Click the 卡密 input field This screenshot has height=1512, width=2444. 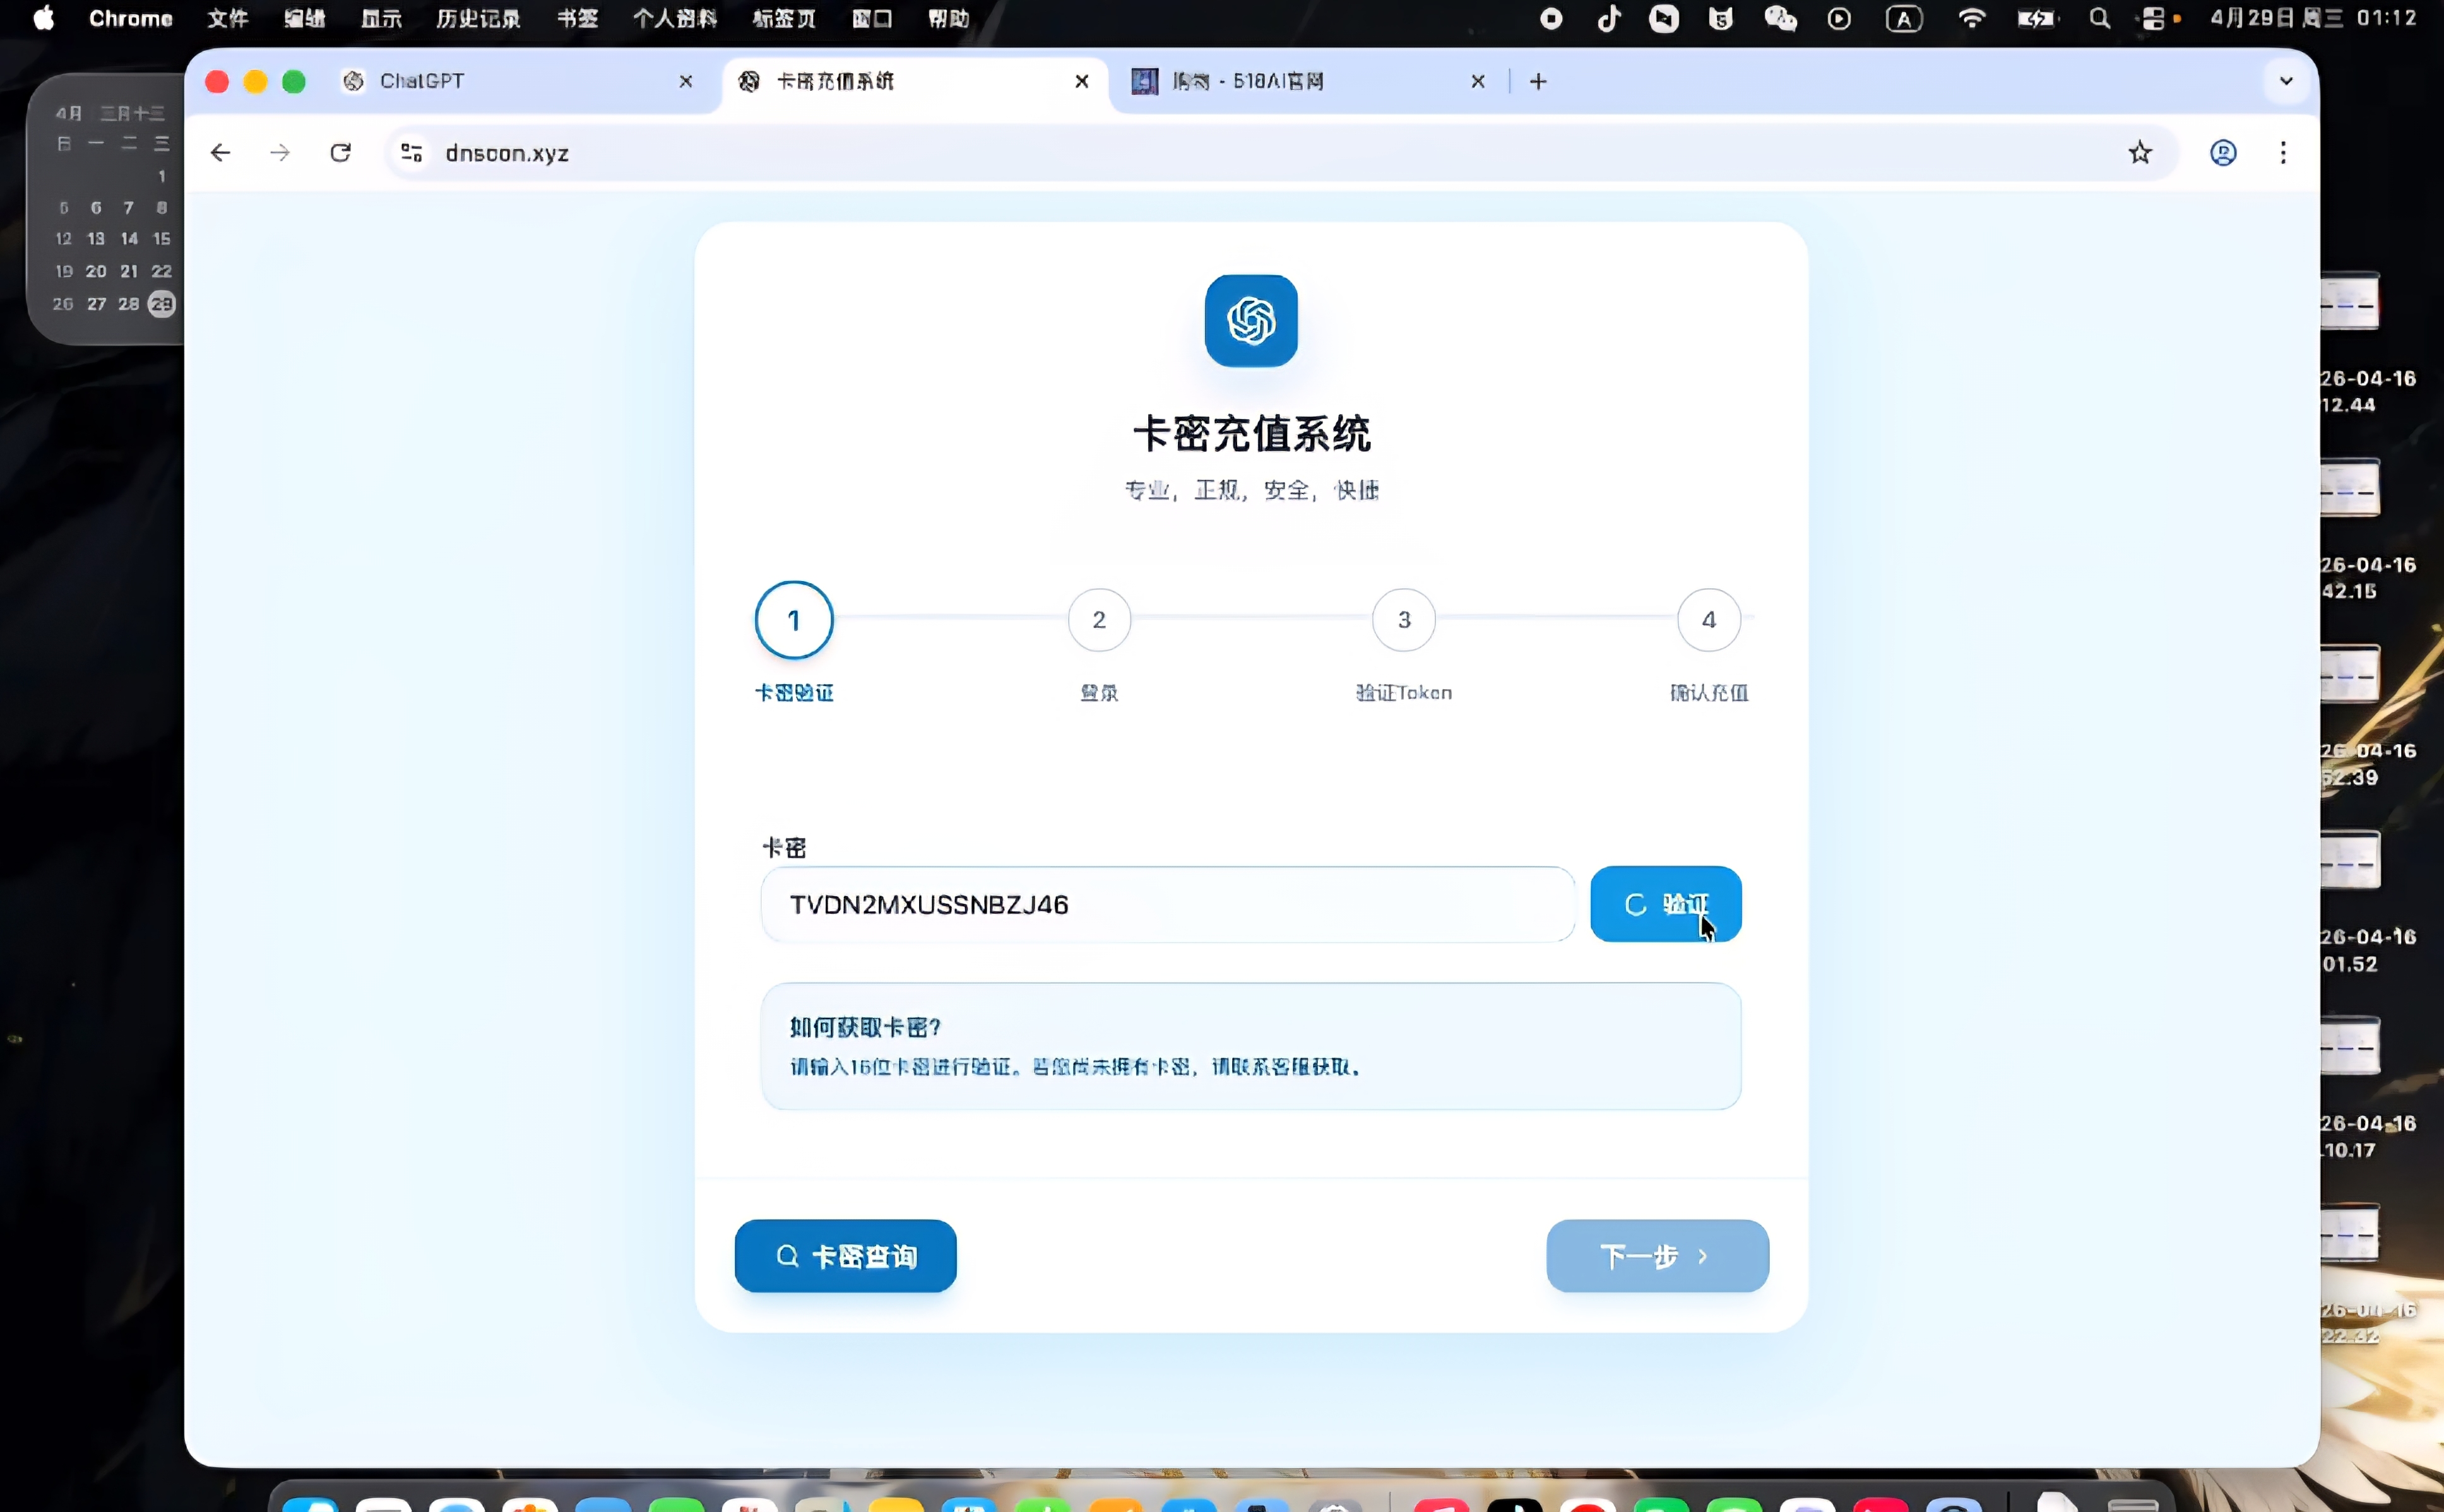click(1168, 904)
